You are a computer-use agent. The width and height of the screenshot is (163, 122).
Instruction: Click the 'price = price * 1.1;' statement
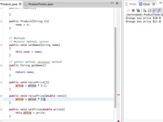pyautogui.click(x=31, y=86)
